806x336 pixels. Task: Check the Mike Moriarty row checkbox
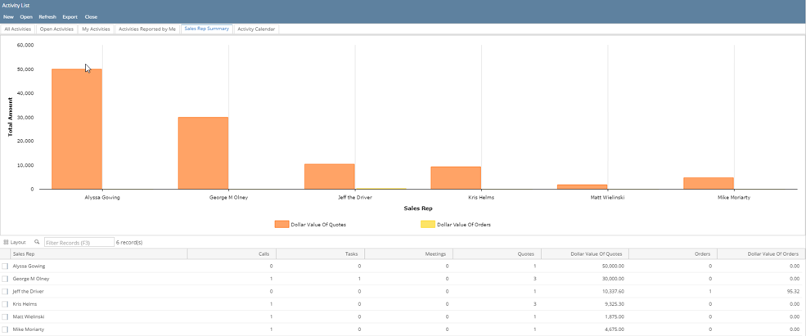click(5, 329)
